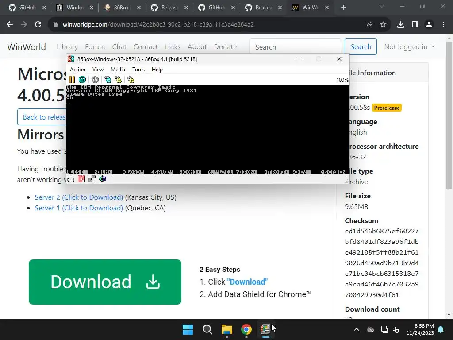Open the 86Box Action menu
Viewport: 453px width, 340px height.
click(77, 70)
